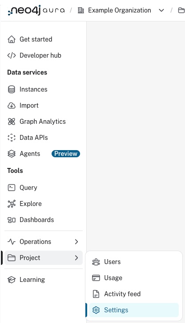Open Agents page
The height and width of the screenshot is (323, 185).
(x=44, y=154)
